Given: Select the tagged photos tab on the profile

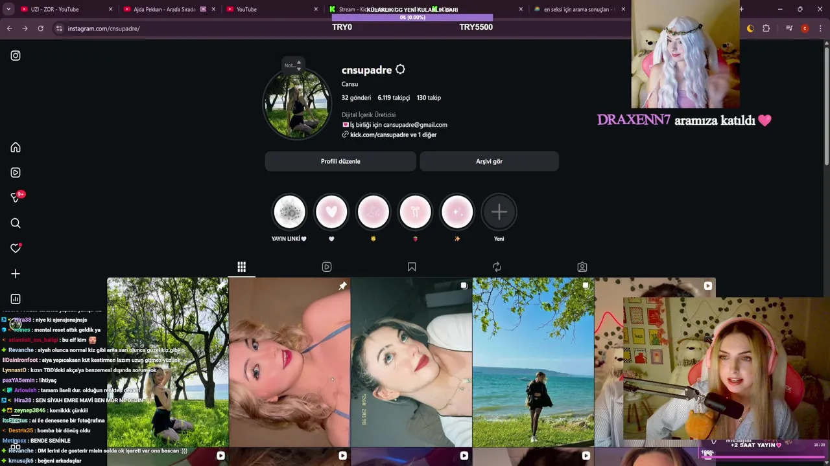Looking at the screenshot, I should [x=582, y=267].
